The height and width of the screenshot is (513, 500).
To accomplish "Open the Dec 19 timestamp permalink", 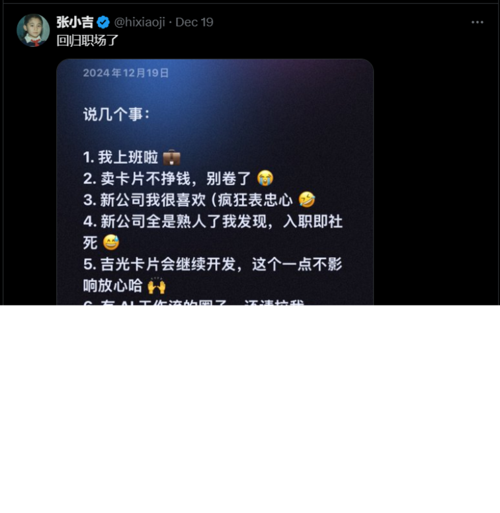I will (194, 22).
